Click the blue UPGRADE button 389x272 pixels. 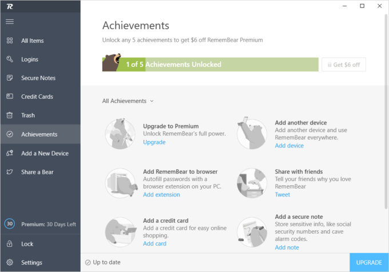369,262
